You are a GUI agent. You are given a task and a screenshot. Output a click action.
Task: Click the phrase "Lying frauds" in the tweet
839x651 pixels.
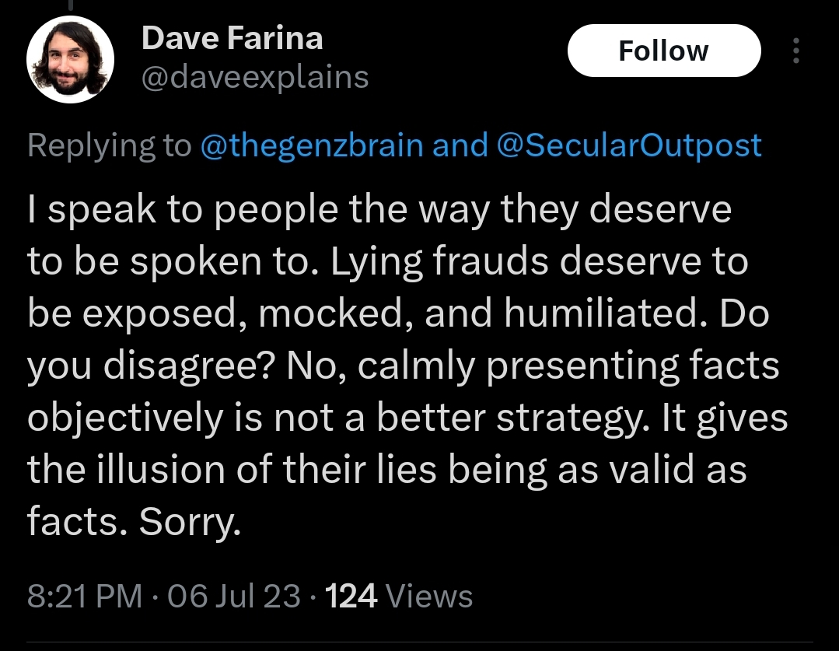tap(439, 262)
